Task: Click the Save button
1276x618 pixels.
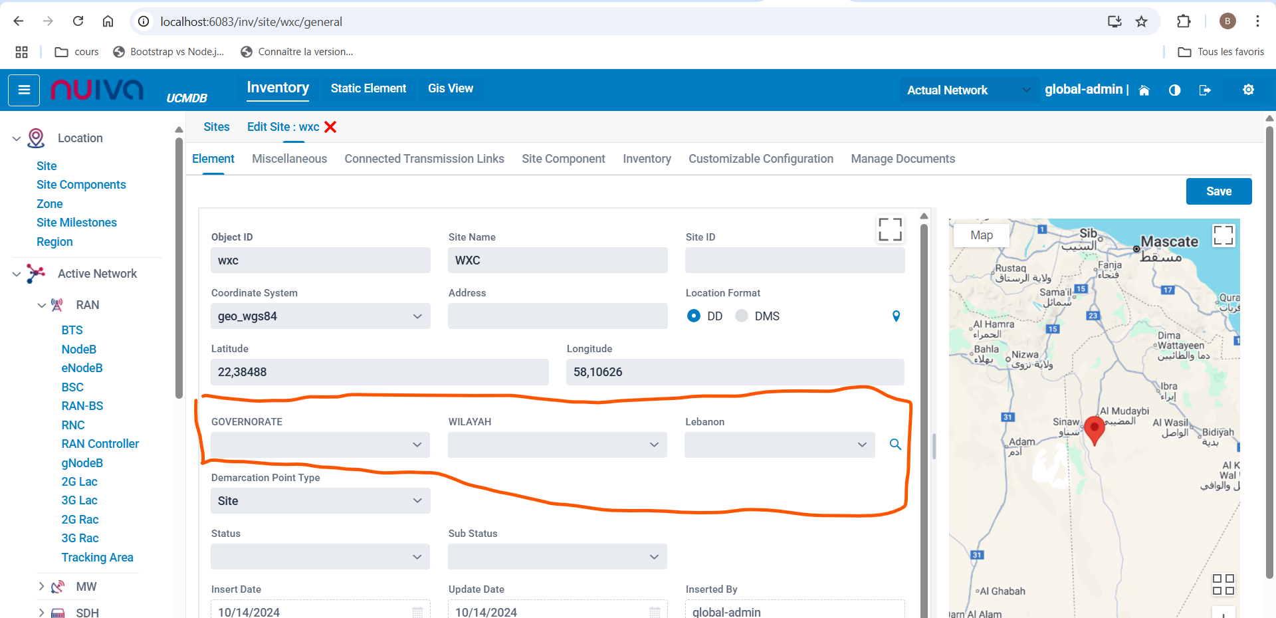Action: [1218, 191]
